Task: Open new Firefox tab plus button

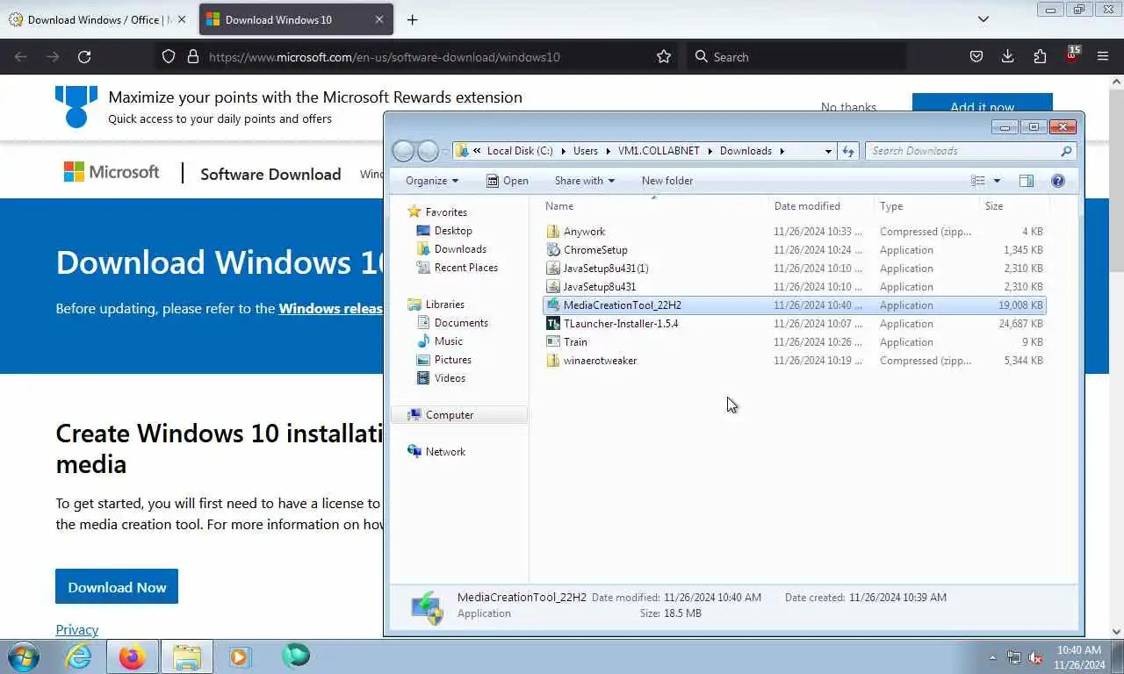Action: point(412,19)
